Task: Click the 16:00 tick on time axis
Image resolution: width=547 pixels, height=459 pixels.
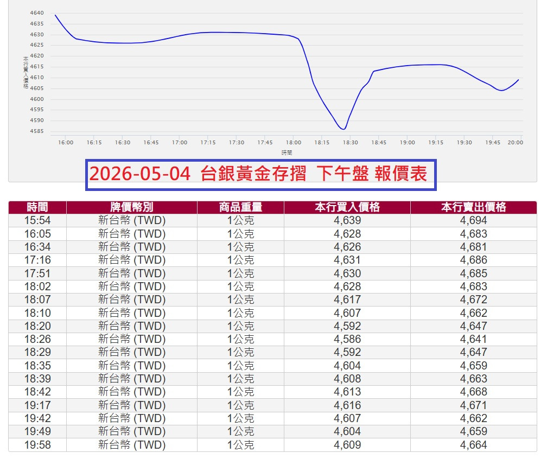Action: click(x=66, y=142)
